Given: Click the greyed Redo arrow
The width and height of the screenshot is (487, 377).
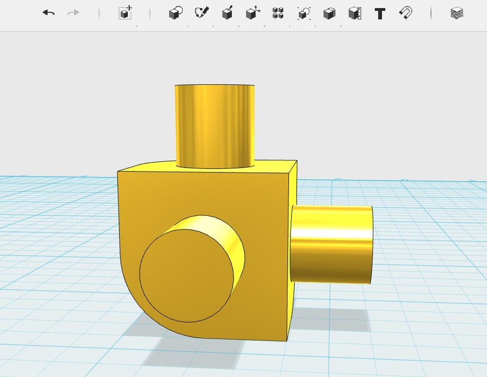Looking at the screenshot, I should 73,13.
